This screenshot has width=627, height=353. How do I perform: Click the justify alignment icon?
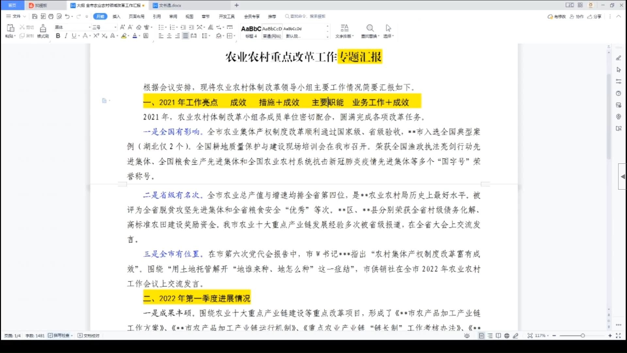pos(185,36)
